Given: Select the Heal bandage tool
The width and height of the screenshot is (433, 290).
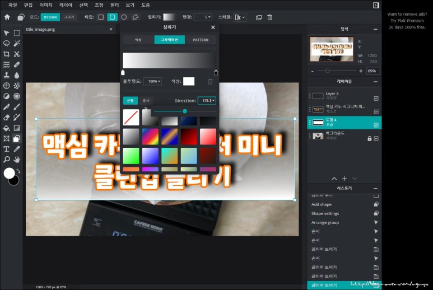Looking at the screenshot, I should [17, 64].
